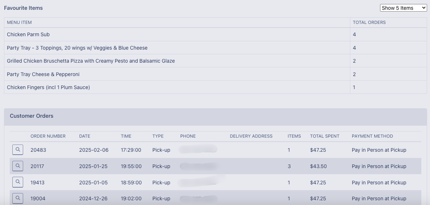
Task: Click the DATE column header
Action: pos(85,136)
